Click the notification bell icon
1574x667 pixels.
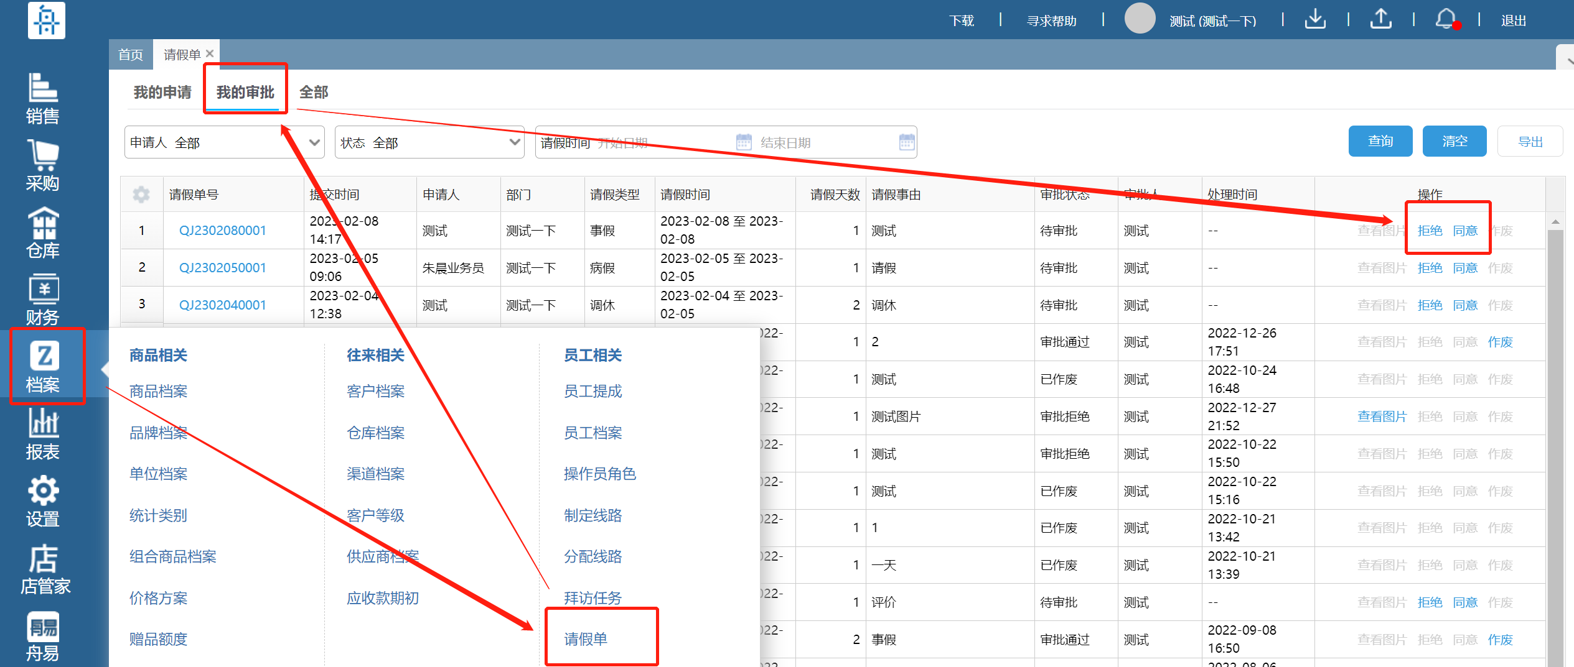click(x=1446, y=20)
